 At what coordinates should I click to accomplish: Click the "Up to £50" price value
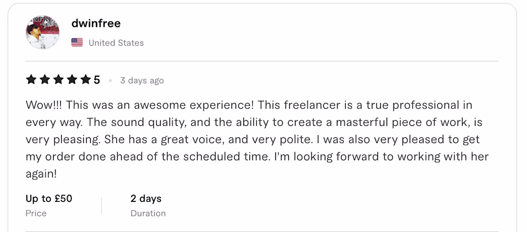point(49,199)
